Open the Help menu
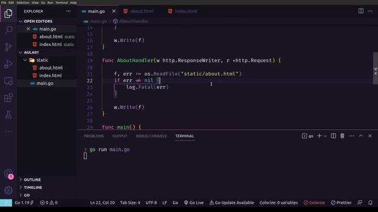The image size is (378, 212). click(73, 2)
